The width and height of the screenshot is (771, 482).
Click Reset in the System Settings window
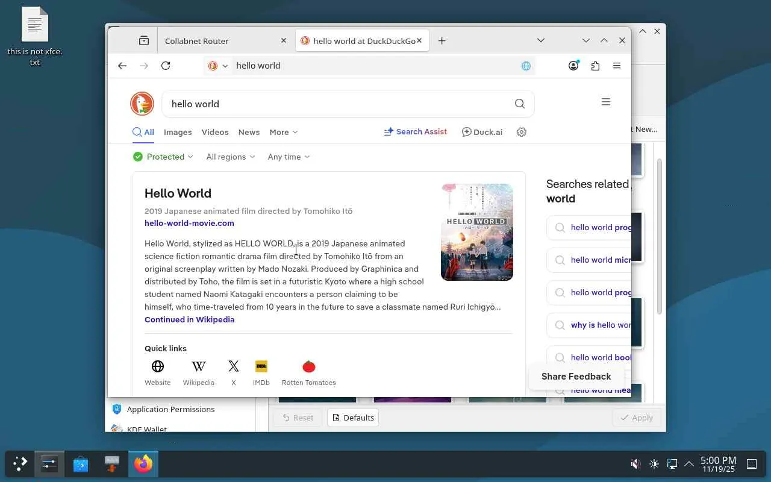297,418
